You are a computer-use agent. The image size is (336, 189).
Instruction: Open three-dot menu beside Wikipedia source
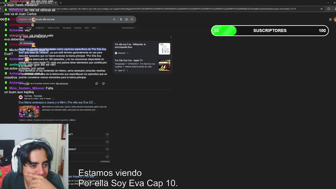point(128,53)
